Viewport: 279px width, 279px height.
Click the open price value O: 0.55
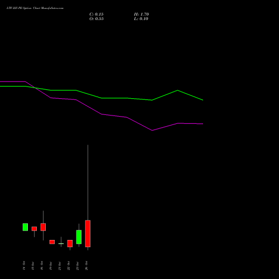pos(97,19)
